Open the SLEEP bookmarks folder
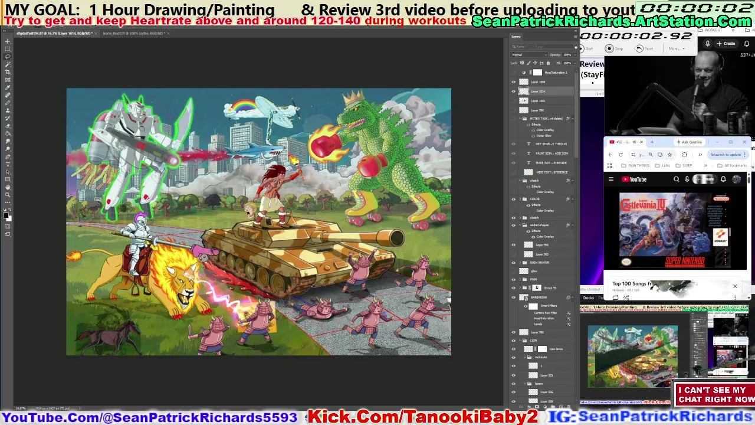 (x=684, y=165)
